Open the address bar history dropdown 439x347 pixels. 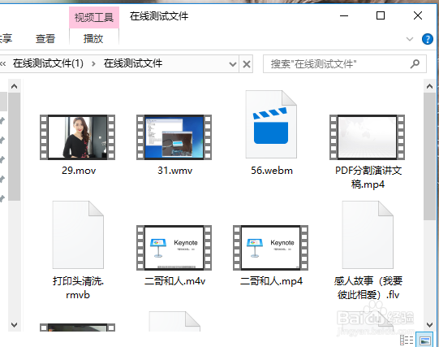pyautogui.click(x=233, y=64)
